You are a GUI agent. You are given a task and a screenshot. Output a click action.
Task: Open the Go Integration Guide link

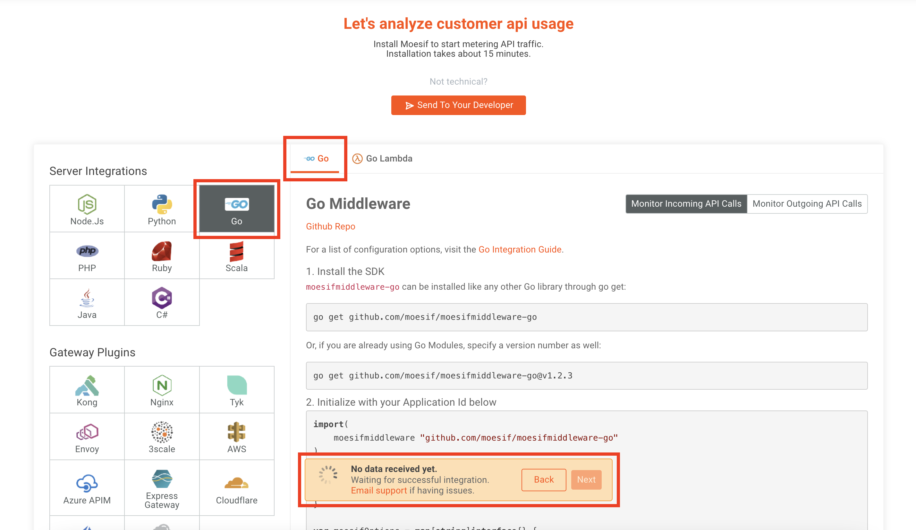click(520, 250)
